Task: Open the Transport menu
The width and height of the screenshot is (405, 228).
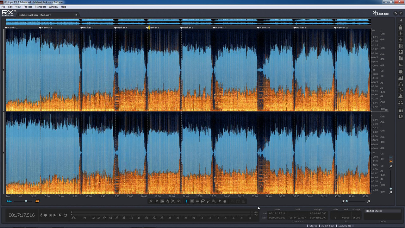Action: (x=40, y=7)
